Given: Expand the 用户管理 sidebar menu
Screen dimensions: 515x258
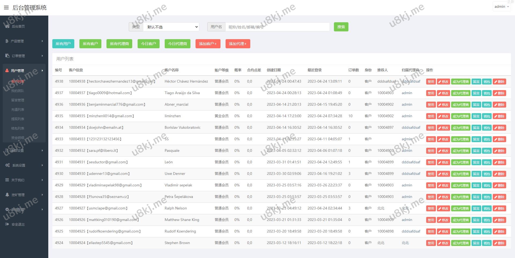Looking at the screenshot, I should tap(24, 71).
